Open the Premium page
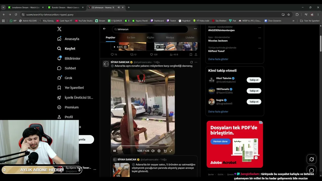Viewport: 322px width, 181px height. 68,107
